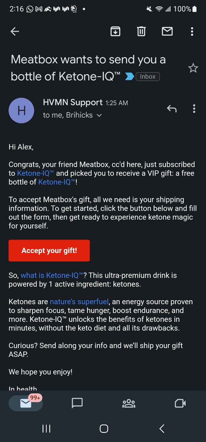This screenshot has height=442, width=206.
Task: Toggle the blue importance marker
Action: click(129, 77)
